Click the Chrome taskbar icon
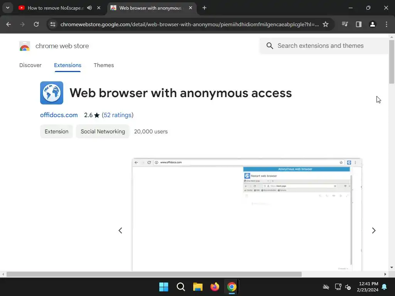 pyautogui.click(x=232, y=287)
